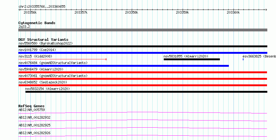Viewport: 276px width, 140px height.
Task: Select the ABI2 NM_001282932 magenta transcript line
Action: tap(143, 120)
